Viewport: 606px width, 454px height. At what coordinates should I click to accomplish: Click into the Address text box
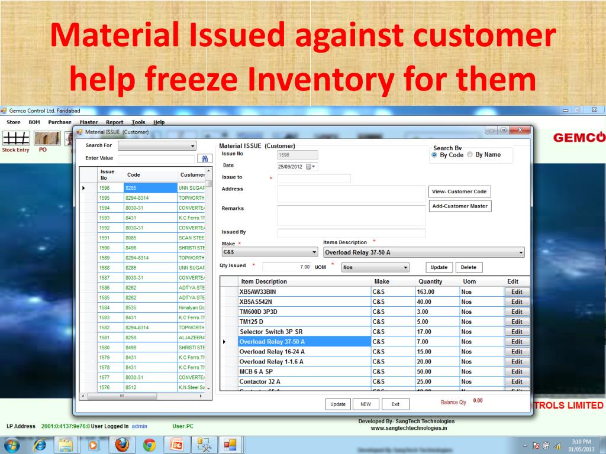click(x=352, y=194)
